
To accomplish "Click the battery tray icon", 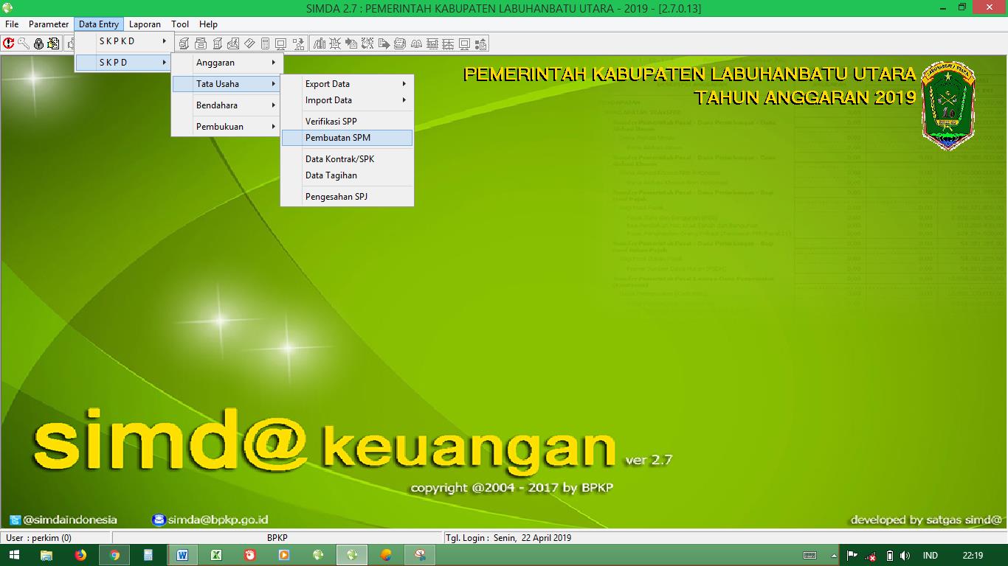I will point(889,556).
